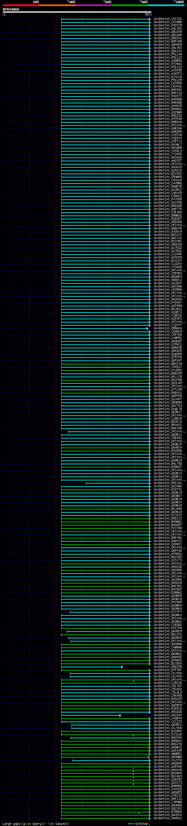Open hit UniRef100_C5E462
Viewport: 187px width, 826px height.
tap(168, 438)
